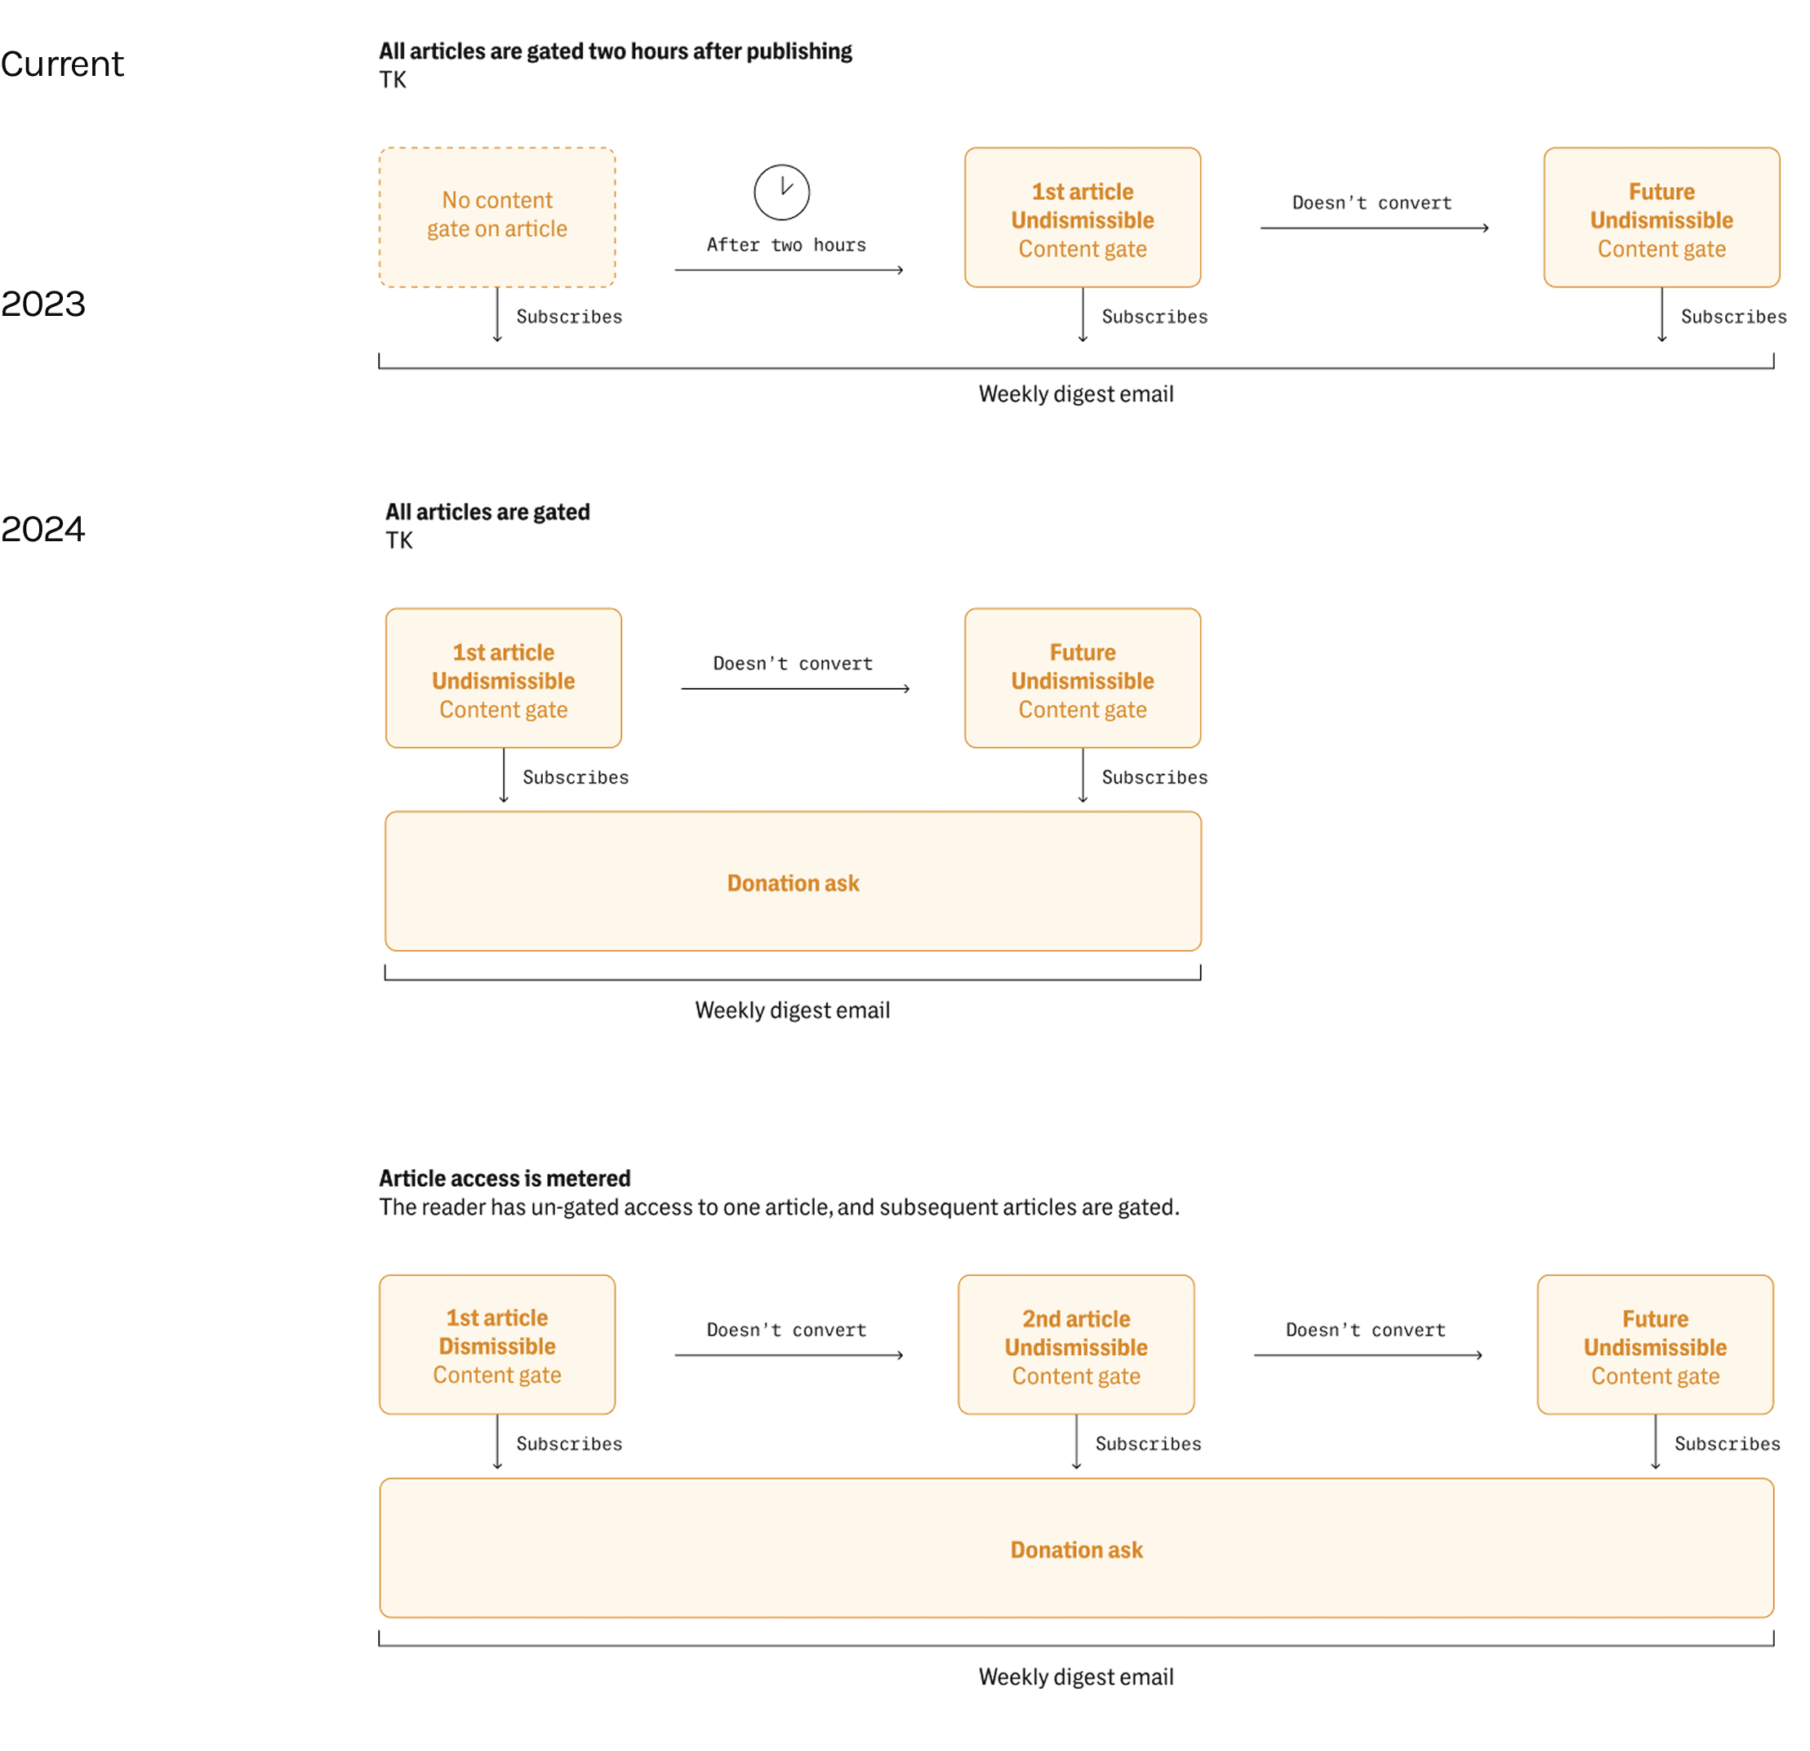Click the 1st article Dismissible Content gate box

(x=497, y=1344)
